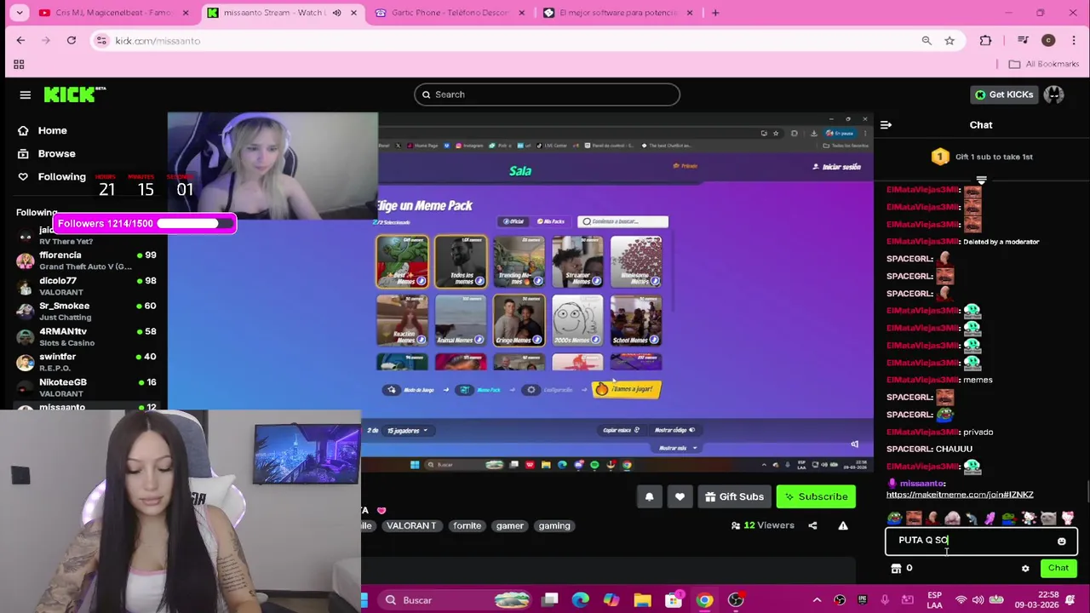The width and height of the screenshot is (1090, 613).
Task: Mute the missaanto Stream tab audio
Action: click(x=336, y=13)
